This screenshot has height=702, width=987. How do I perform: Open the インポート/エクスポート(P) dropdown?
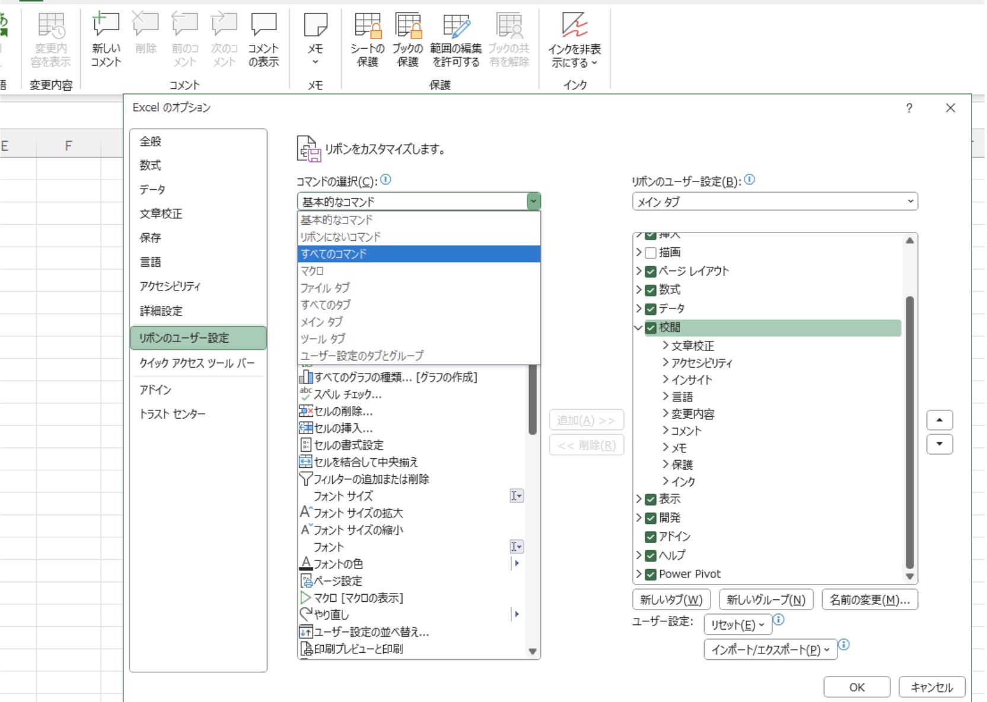[770, 649]
